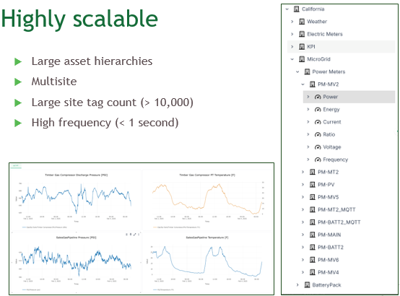Select the Current measurement item
This screenshot has width=400, height=296.
(x=332, y=122)
